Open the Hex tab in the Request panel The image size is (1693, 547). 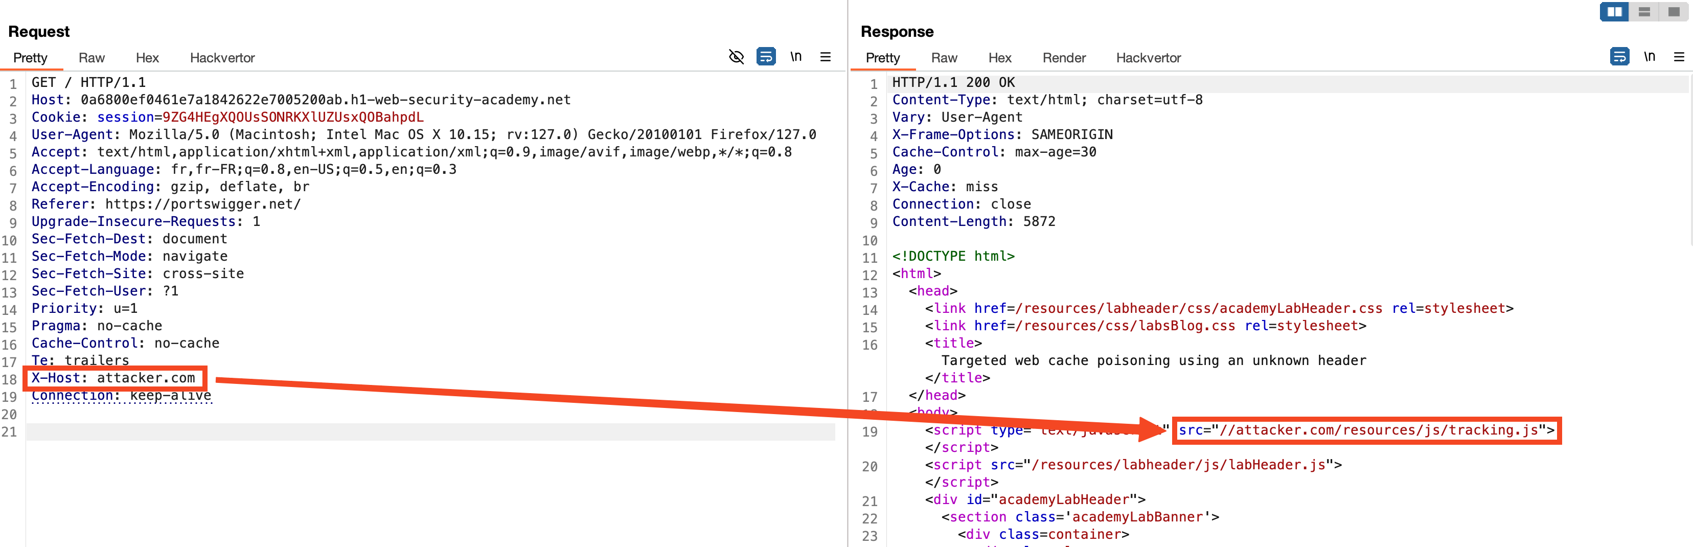(147, 58)
